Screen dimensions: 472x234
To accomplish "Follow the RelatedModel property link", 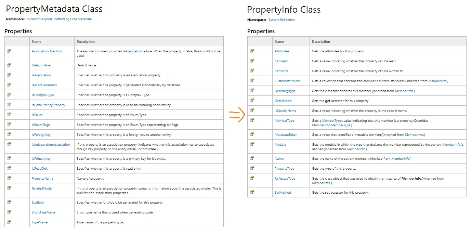I will pyautogui.click(x=42, y=188).
